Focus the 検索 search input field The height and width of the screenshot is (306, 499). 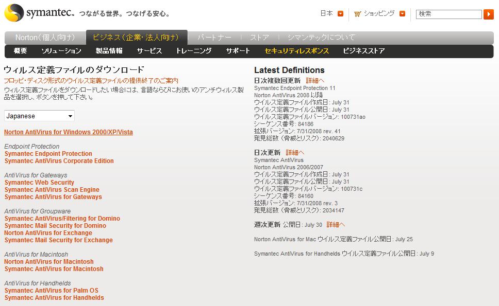[448, 14]
